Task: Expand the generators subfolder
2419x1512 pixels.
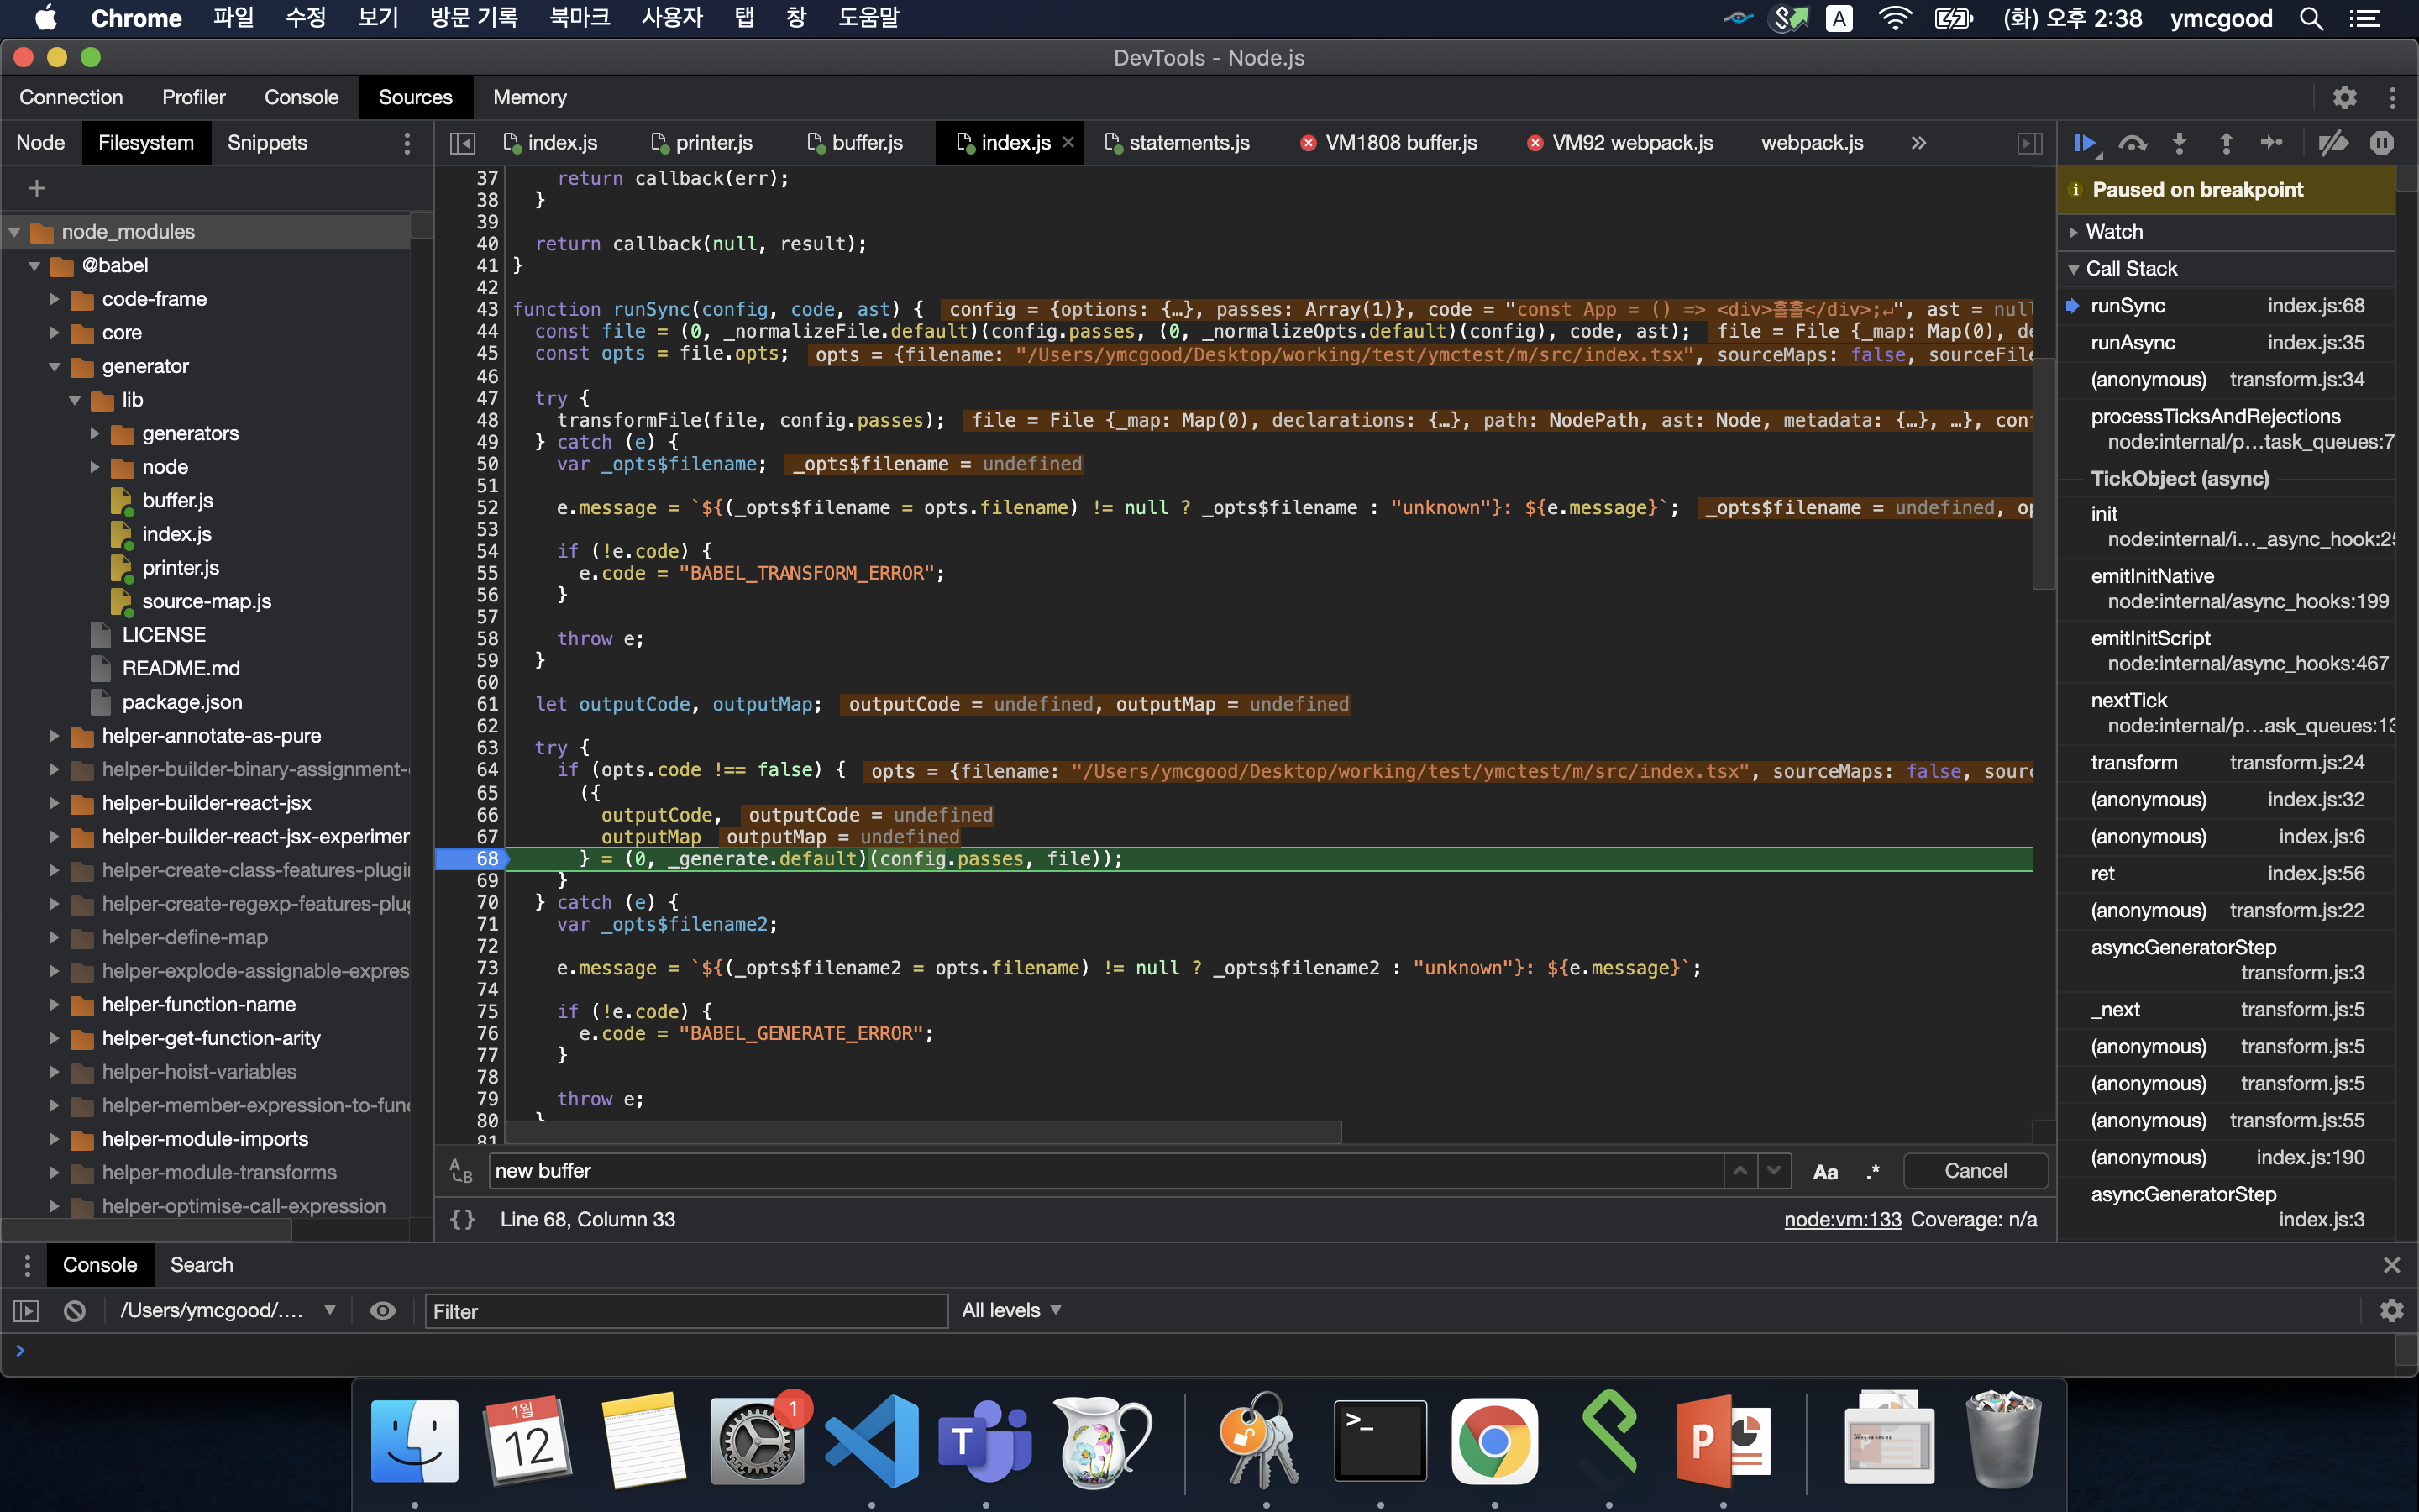Action: (x=95, y=434)
